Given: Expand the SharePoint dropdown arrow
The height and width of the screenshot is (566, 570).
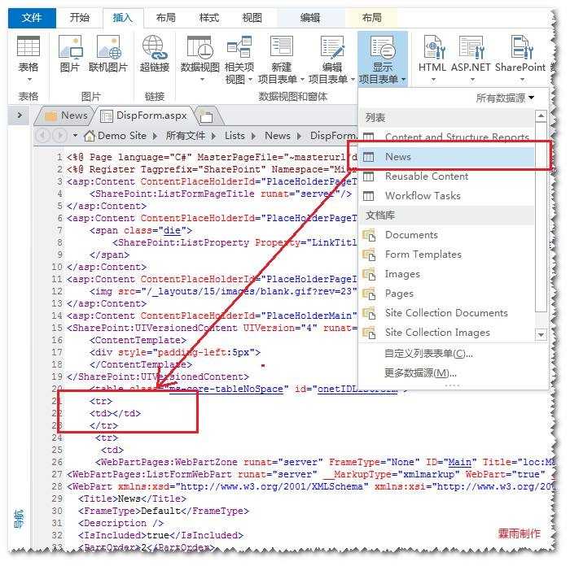Looking at the screenshot, I should tap(522, 80).
